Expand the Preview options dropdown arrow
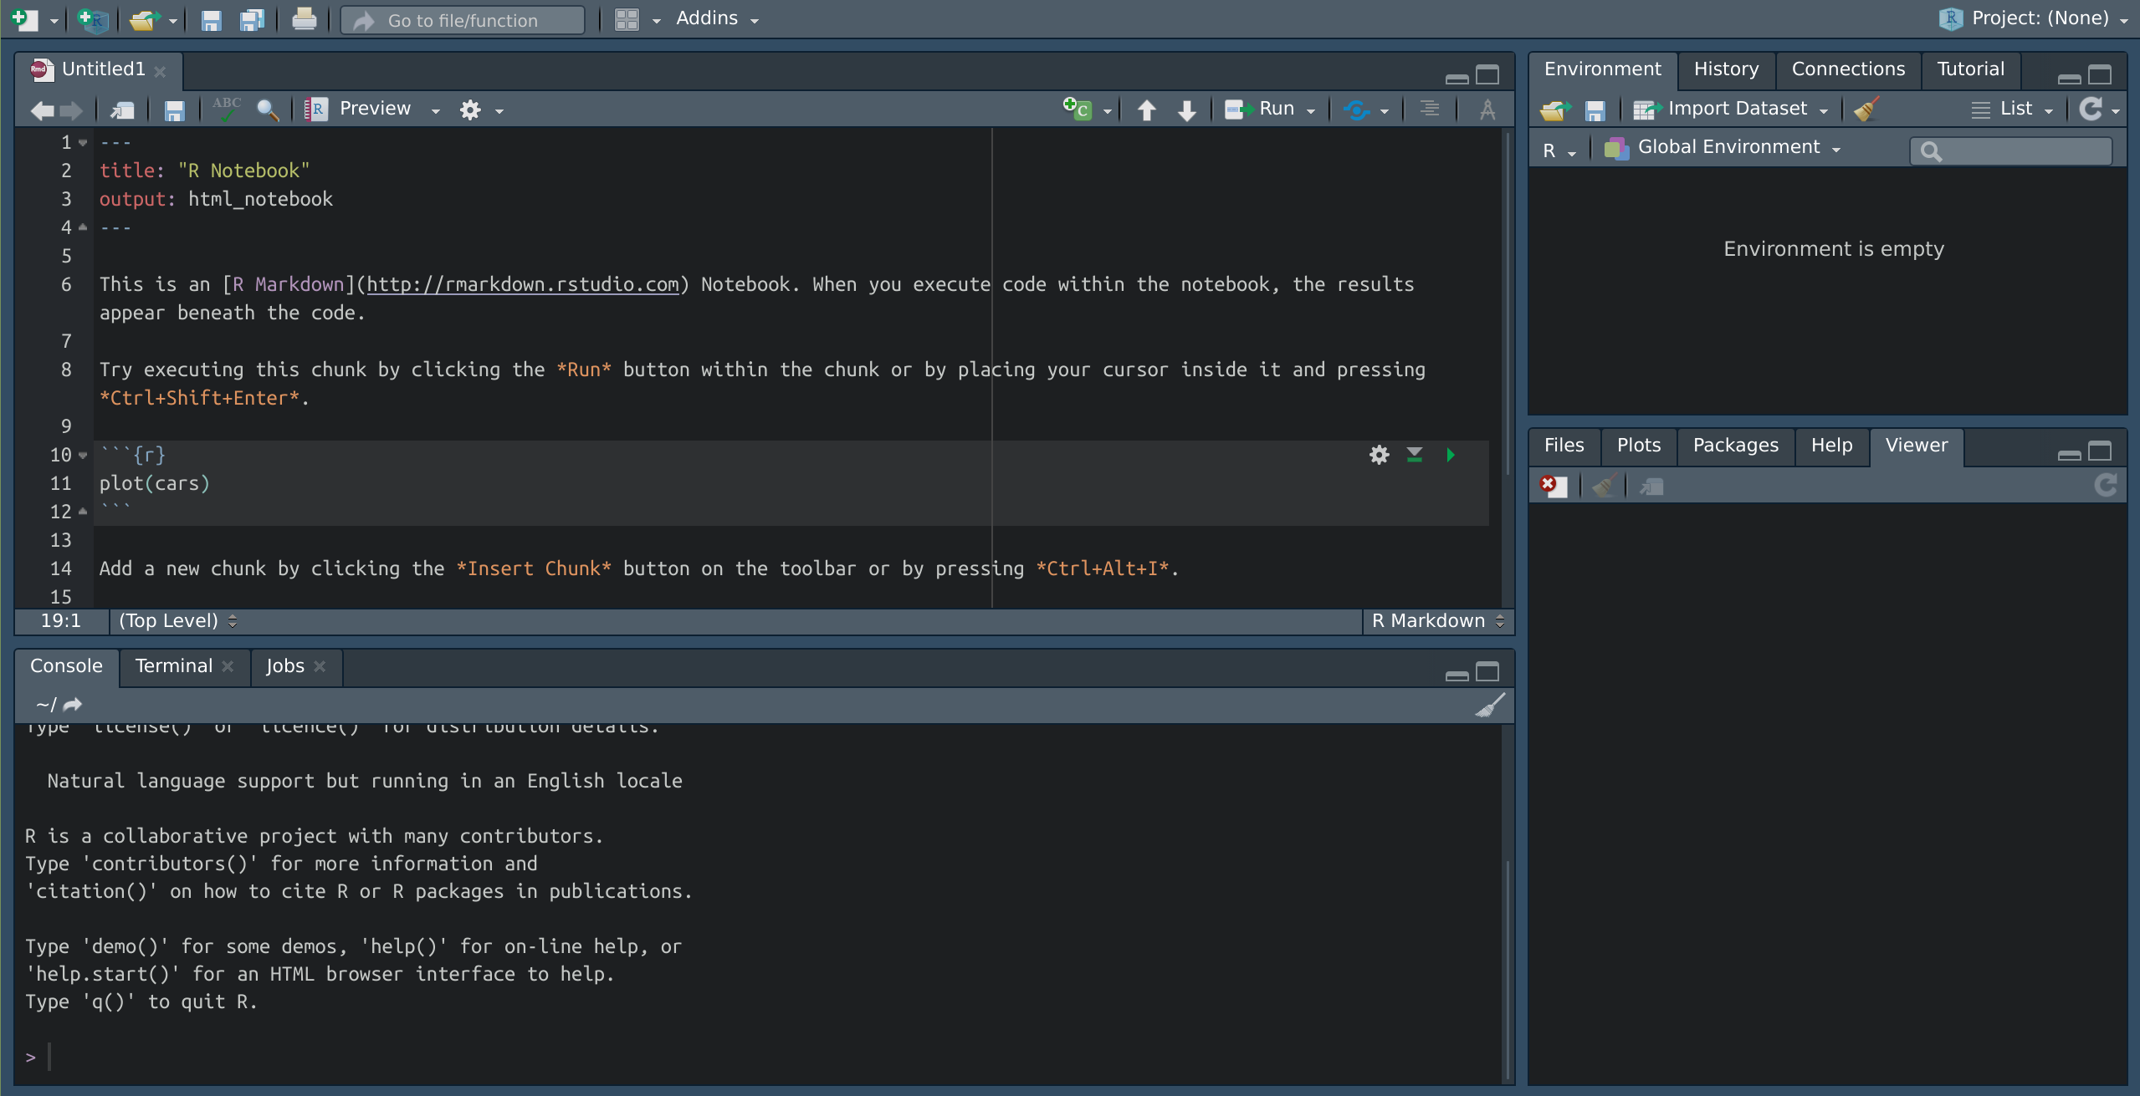 pyautogui.click(x=435, y=110)
